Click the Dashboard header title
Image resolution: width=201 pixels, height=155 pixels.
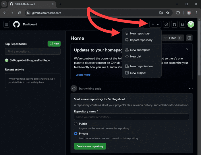coord(30,24)
